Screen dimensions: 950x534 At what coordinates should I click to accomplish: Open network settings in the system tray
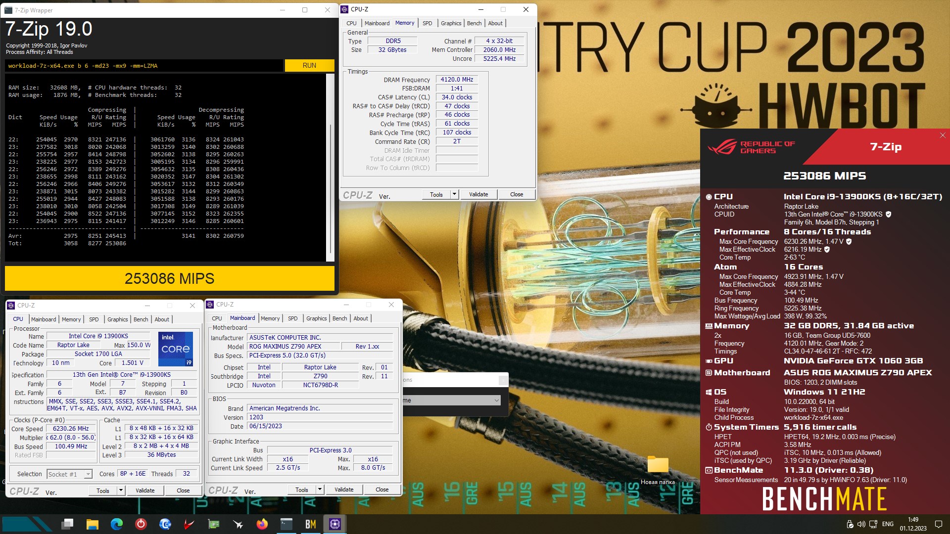coord(873,524)
